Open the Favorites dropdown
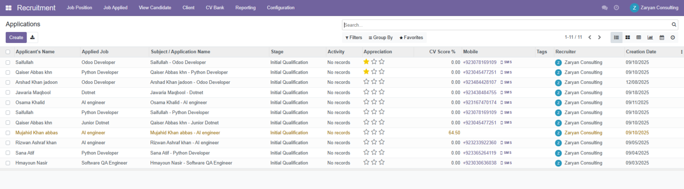Viewport: 684px width, 189px height. (411, 38)
